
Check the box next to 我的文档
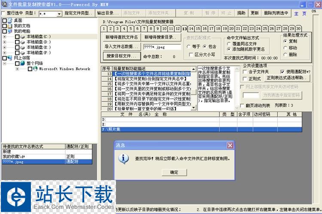coord(5,26)
